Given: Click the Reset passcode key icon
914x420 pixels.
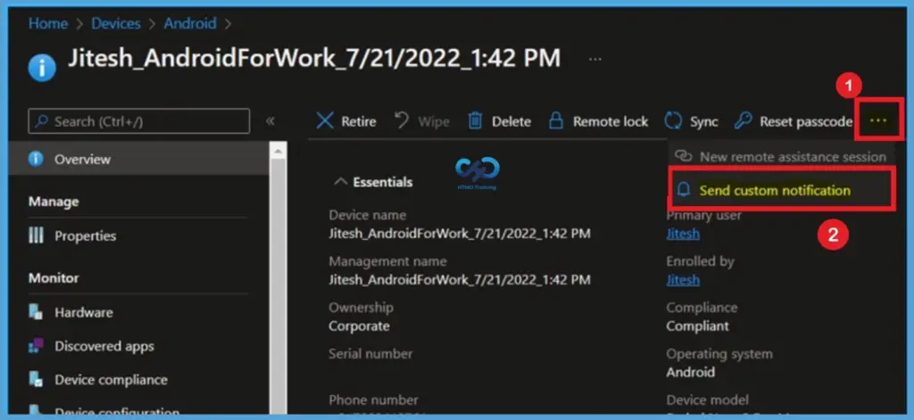Looking at the screenshot, I should (743, 120).
